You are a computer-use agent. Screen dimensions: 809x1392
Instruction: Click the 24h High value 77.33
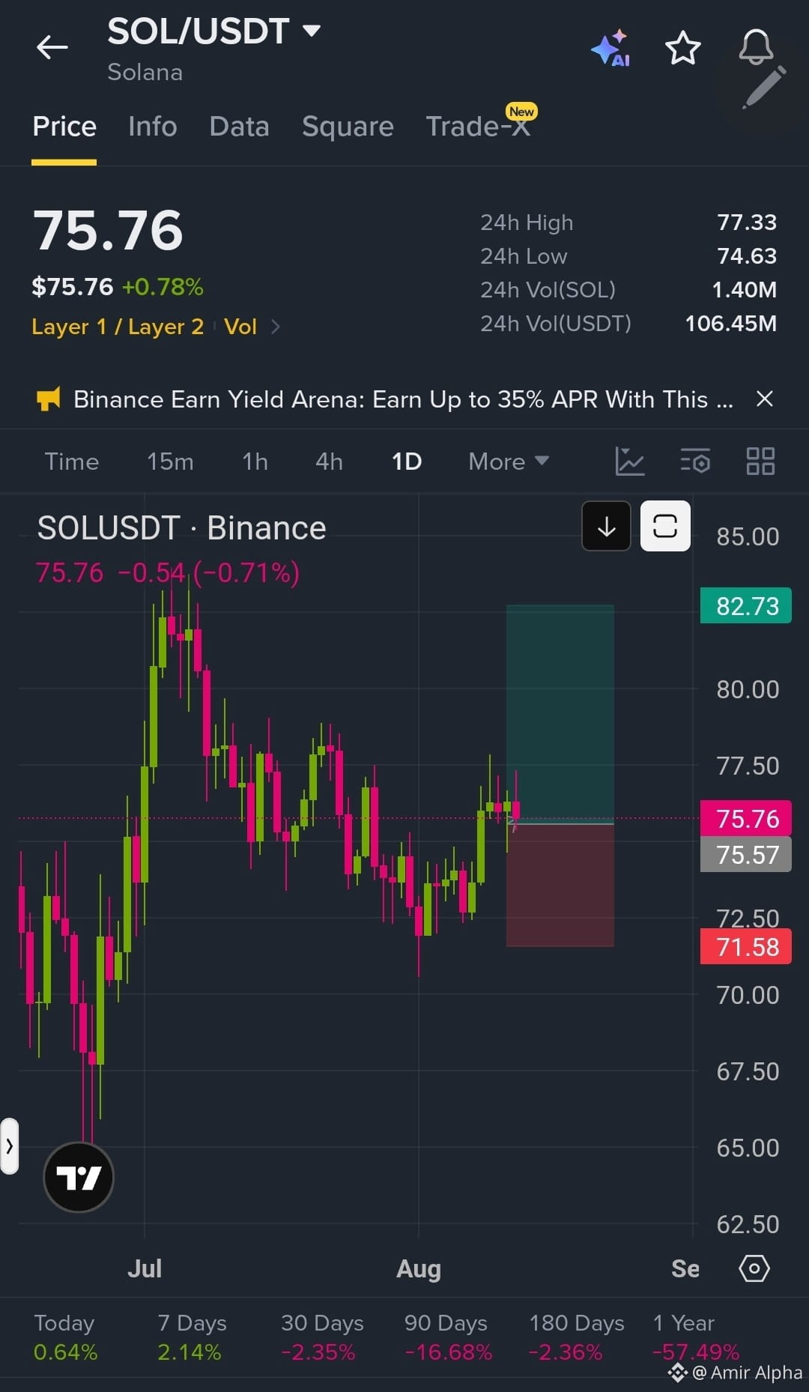[x=747, y=223]
